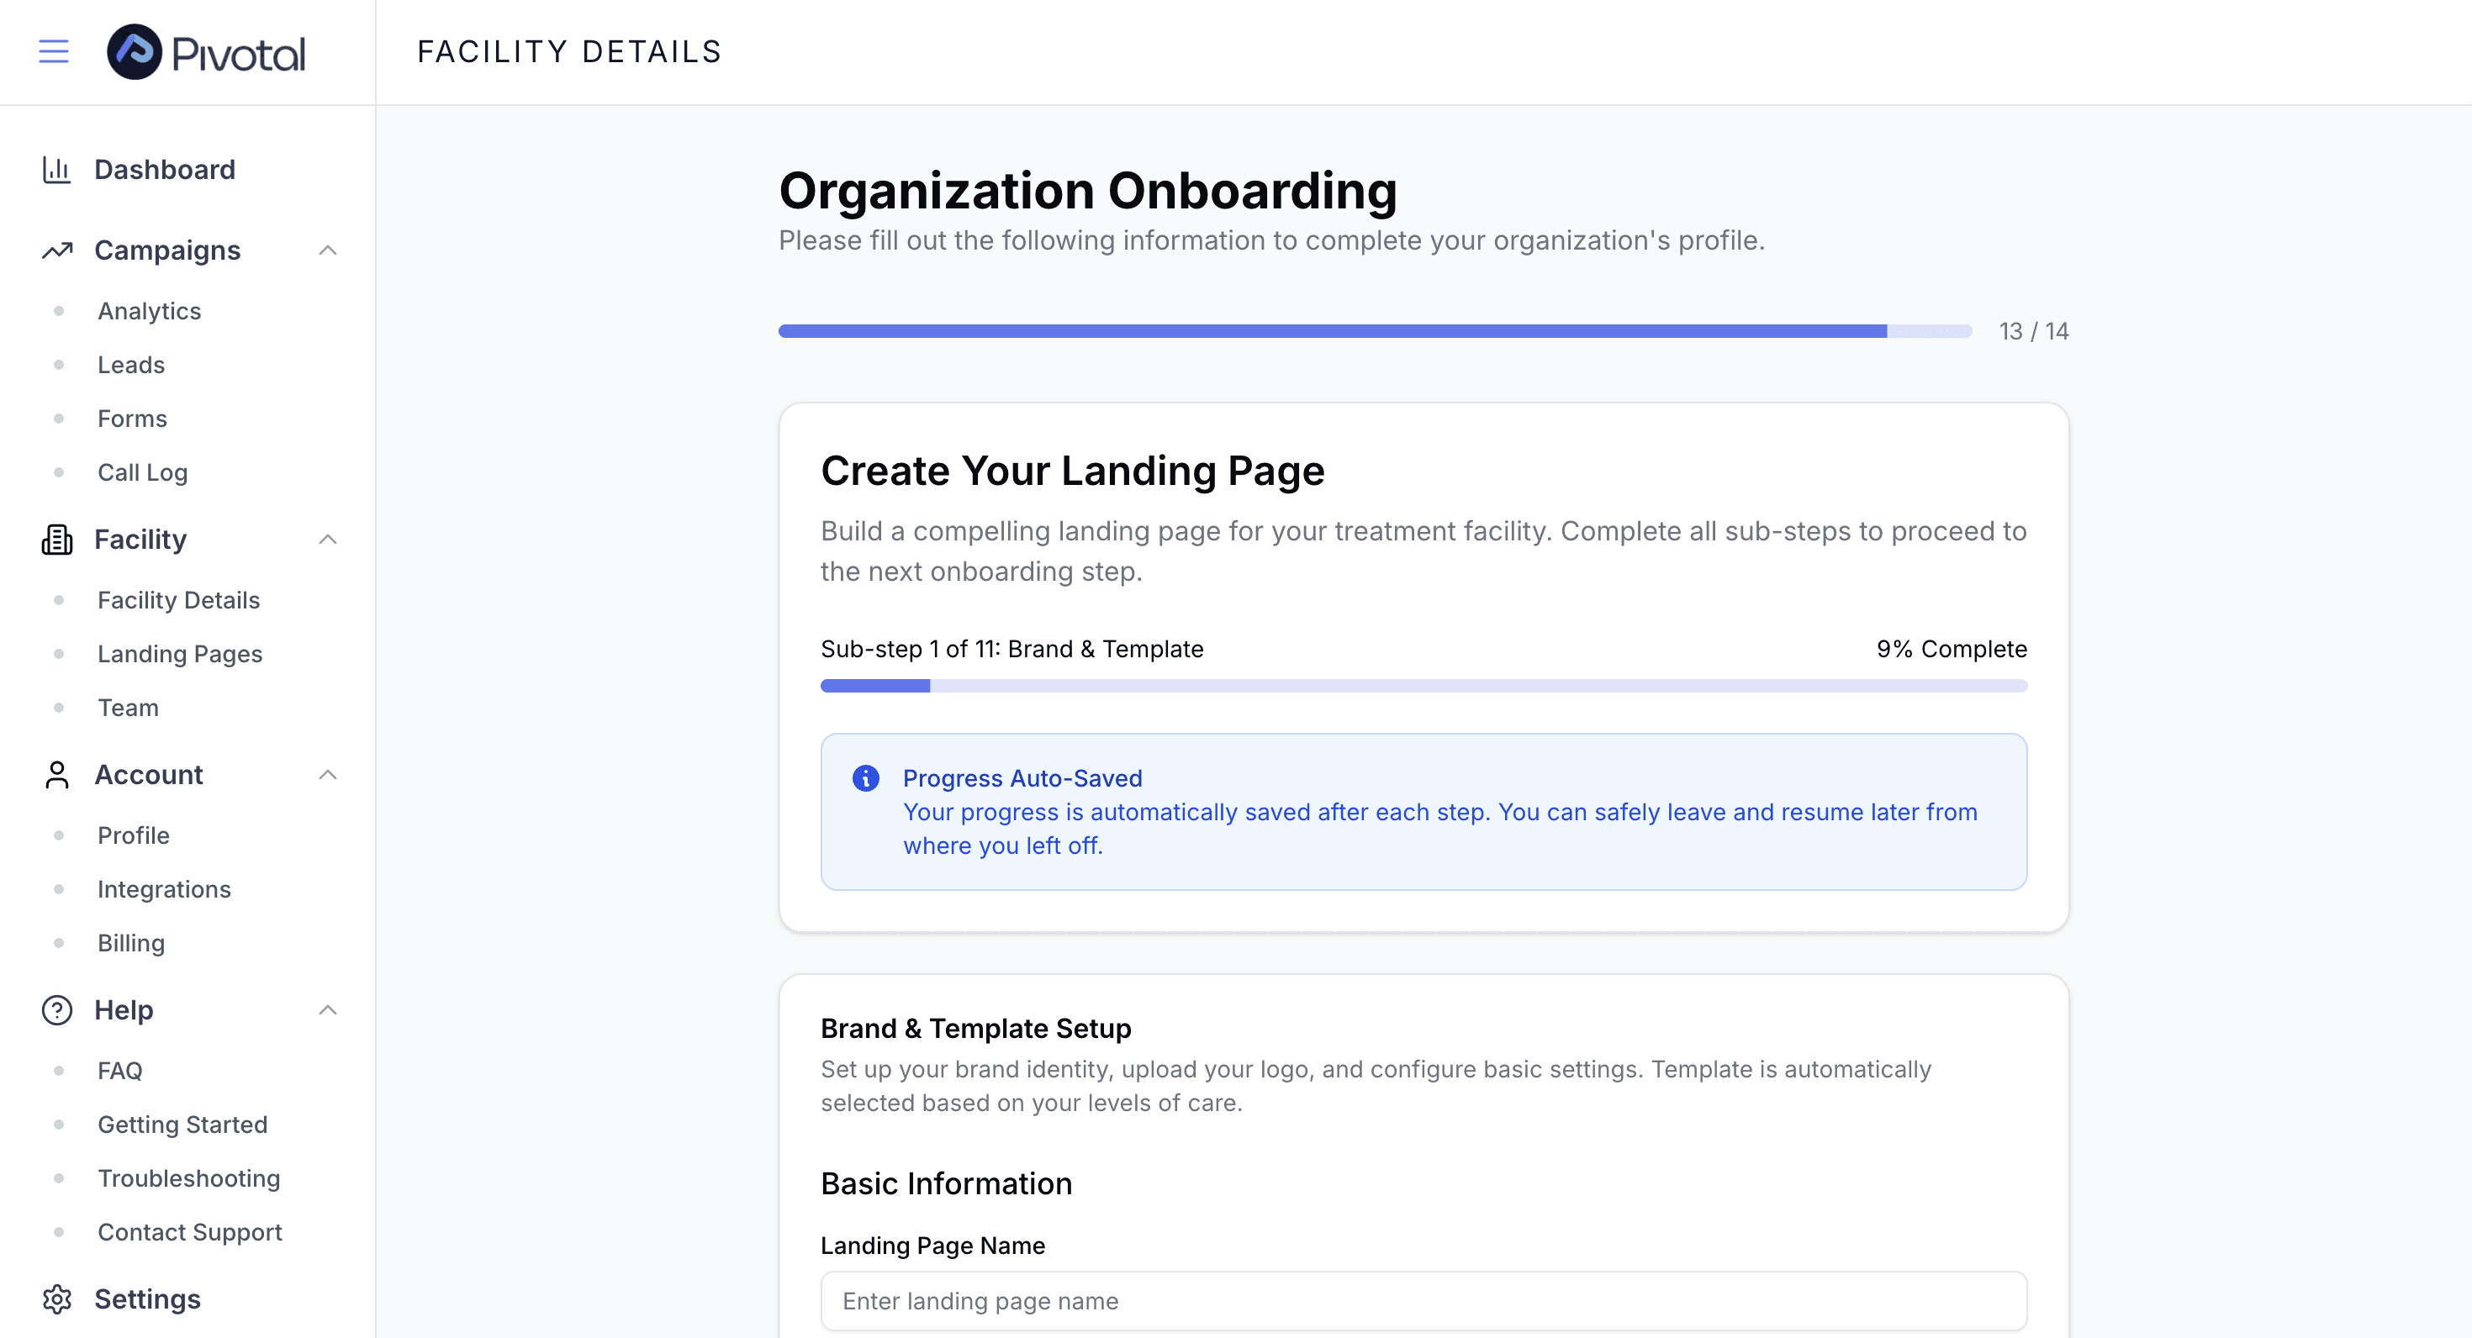The image size is (2472, 1338).
Task: Click the Dashboard bar chart icon
Action: pyautogui.click(x=56, y=170)
